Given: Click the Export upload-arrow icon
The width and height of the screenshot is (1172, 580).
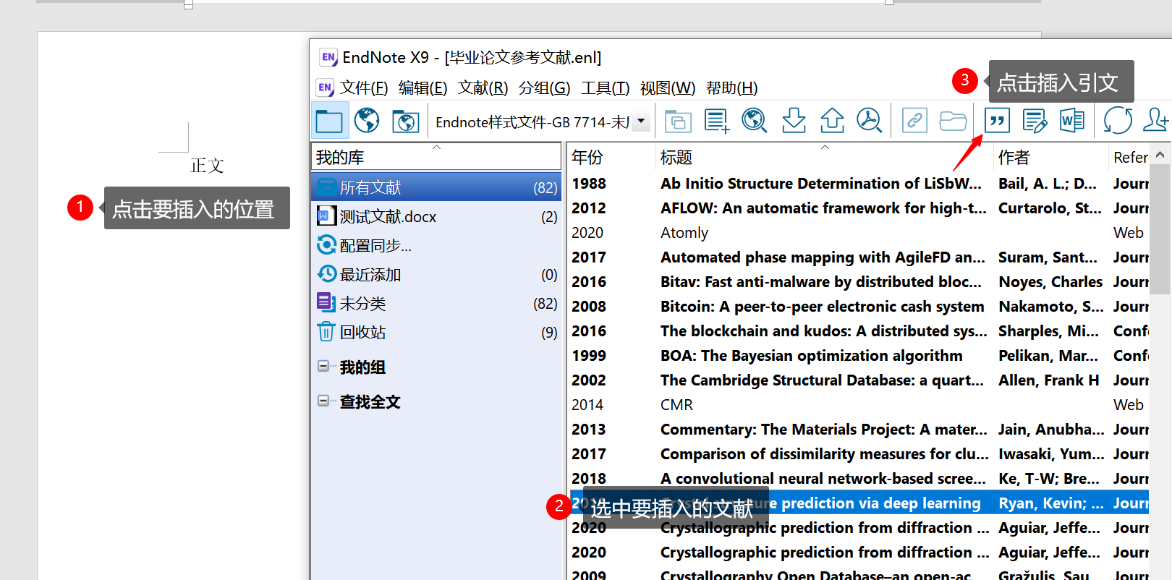Looking at the screenshot, I should 832,121.
